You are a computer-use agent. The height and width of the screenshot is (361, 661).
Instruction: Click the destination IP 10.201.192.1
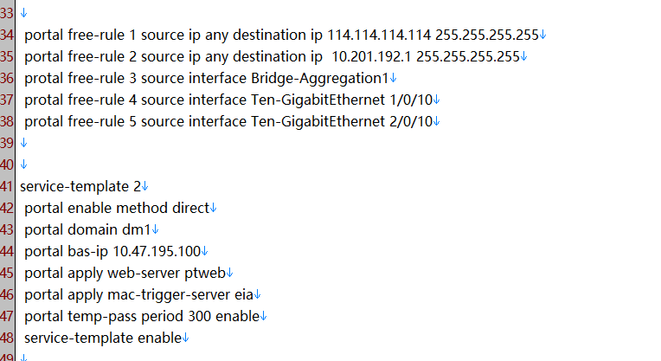(375, 56)
